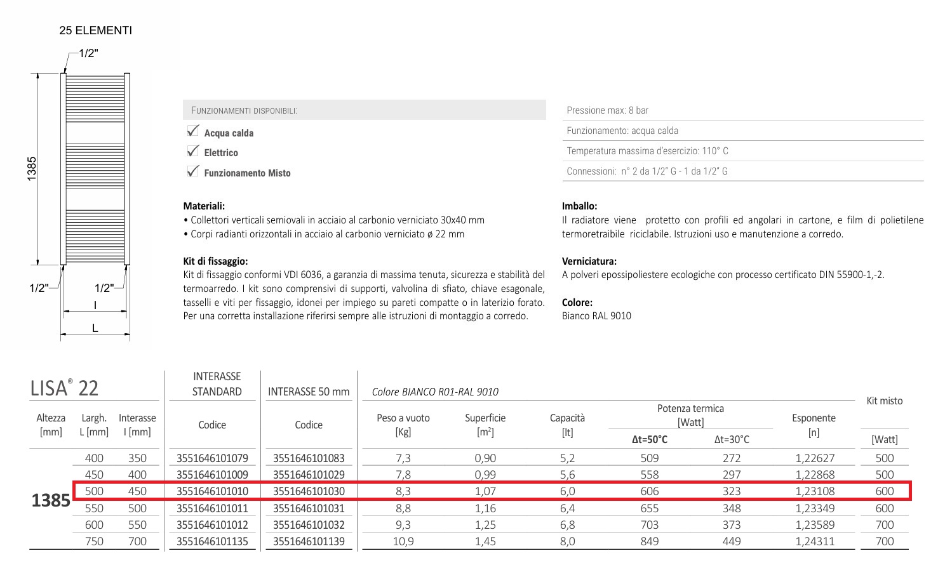Select the 25 ELEMENTI heading
Screen dimensions: 945x570
[95, 30]
